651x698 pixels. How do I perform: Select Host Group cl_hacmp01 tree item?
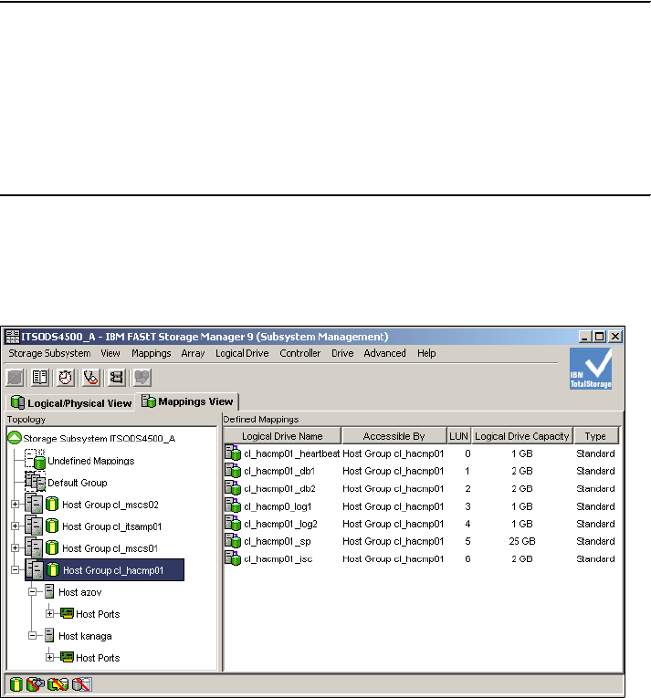(105, 569)
